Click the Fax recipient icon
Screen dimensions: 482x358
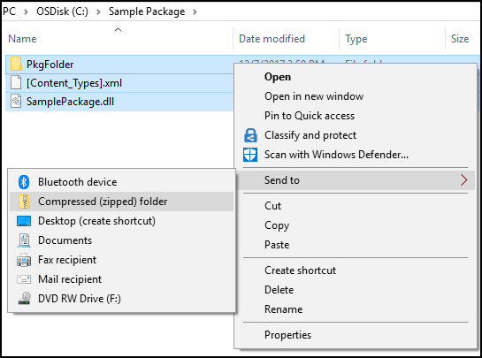pyautogui.click(x=24, y=260)
